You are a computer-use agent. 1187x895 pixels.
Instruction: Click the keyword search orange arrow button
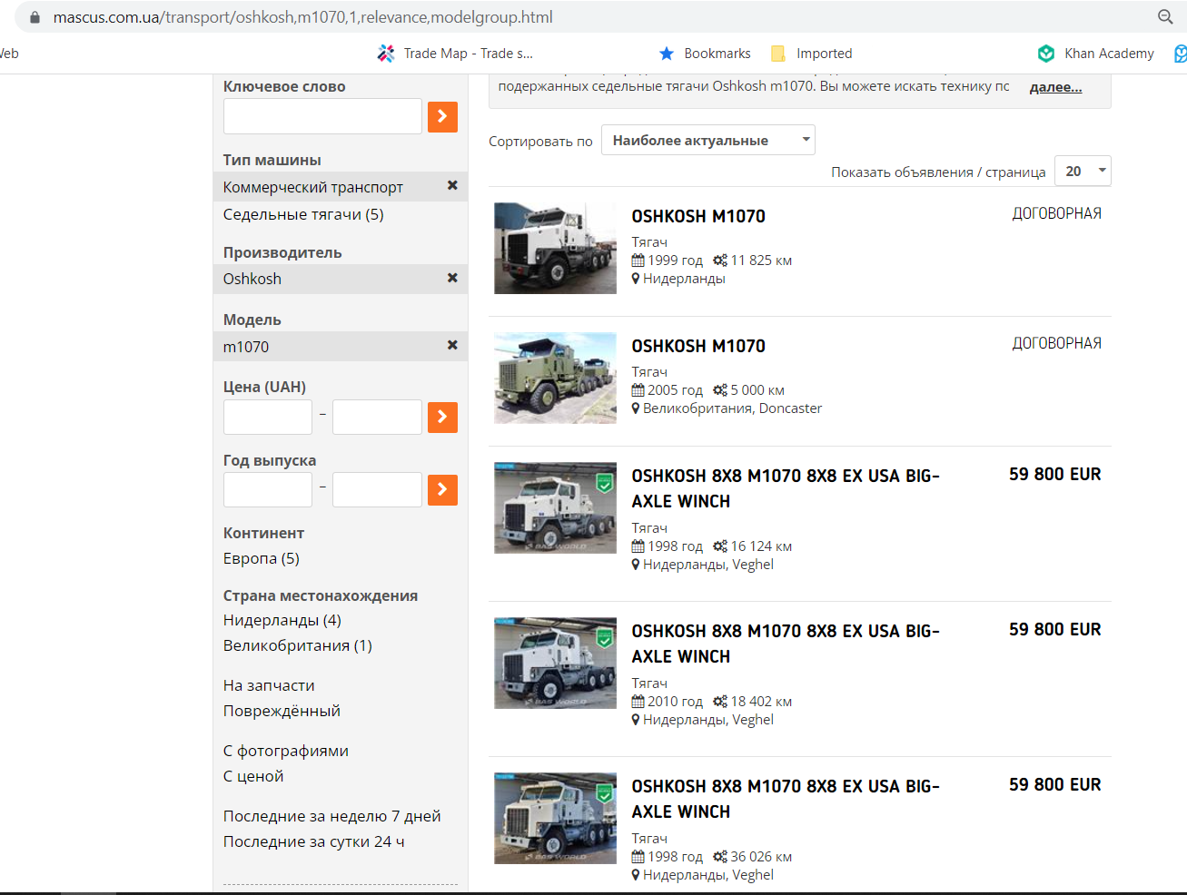(442, 116)
